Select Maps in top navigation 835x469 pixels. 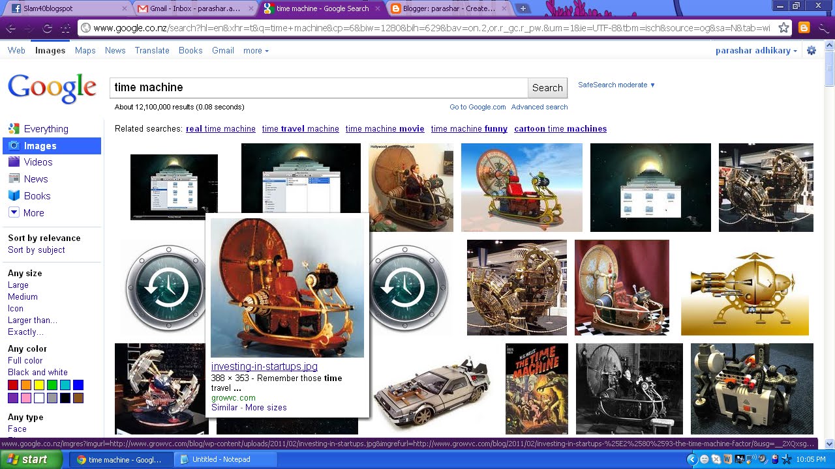[85, 50]
